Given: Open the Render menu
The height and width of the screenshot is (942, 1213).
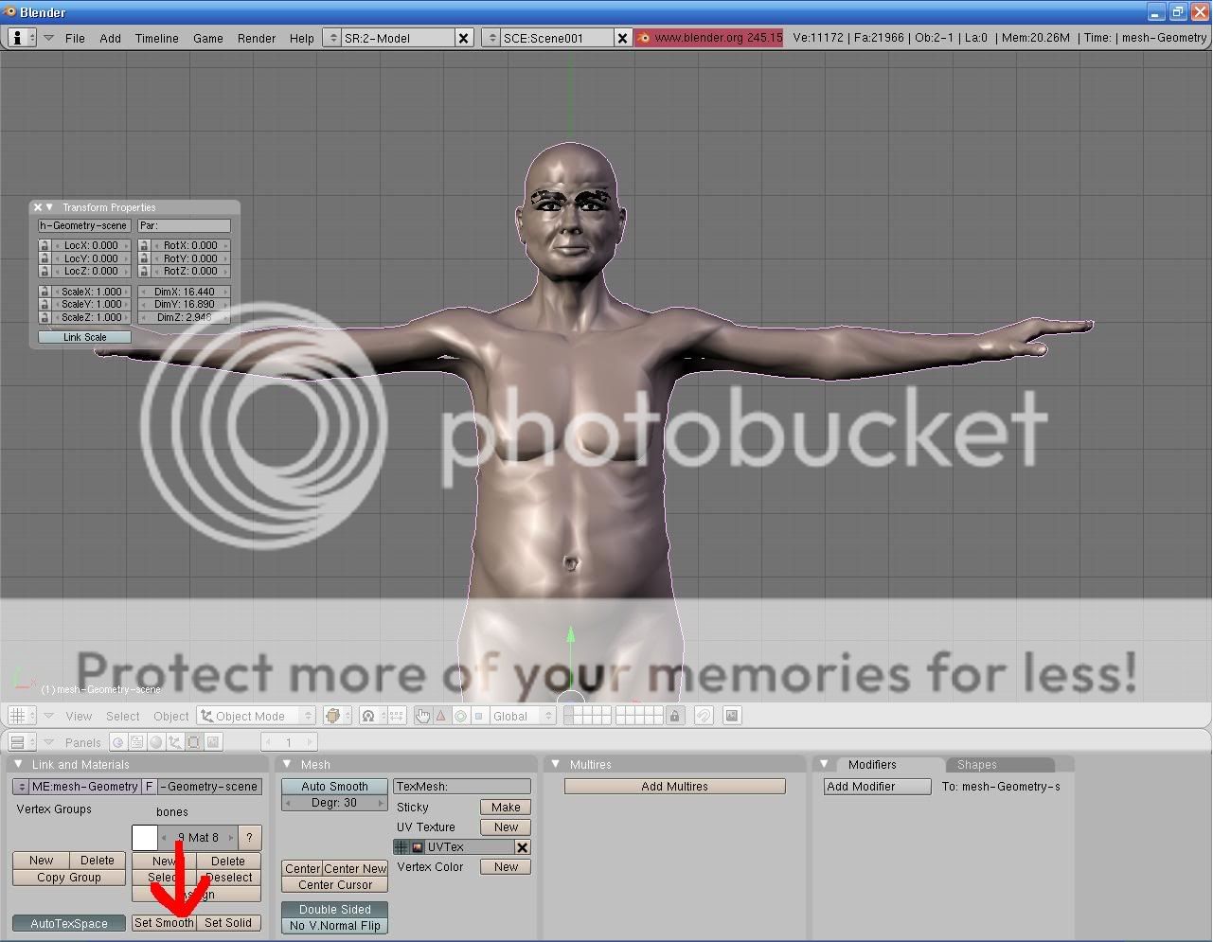Looking at the screenshot, I should (x=257, y=38).
